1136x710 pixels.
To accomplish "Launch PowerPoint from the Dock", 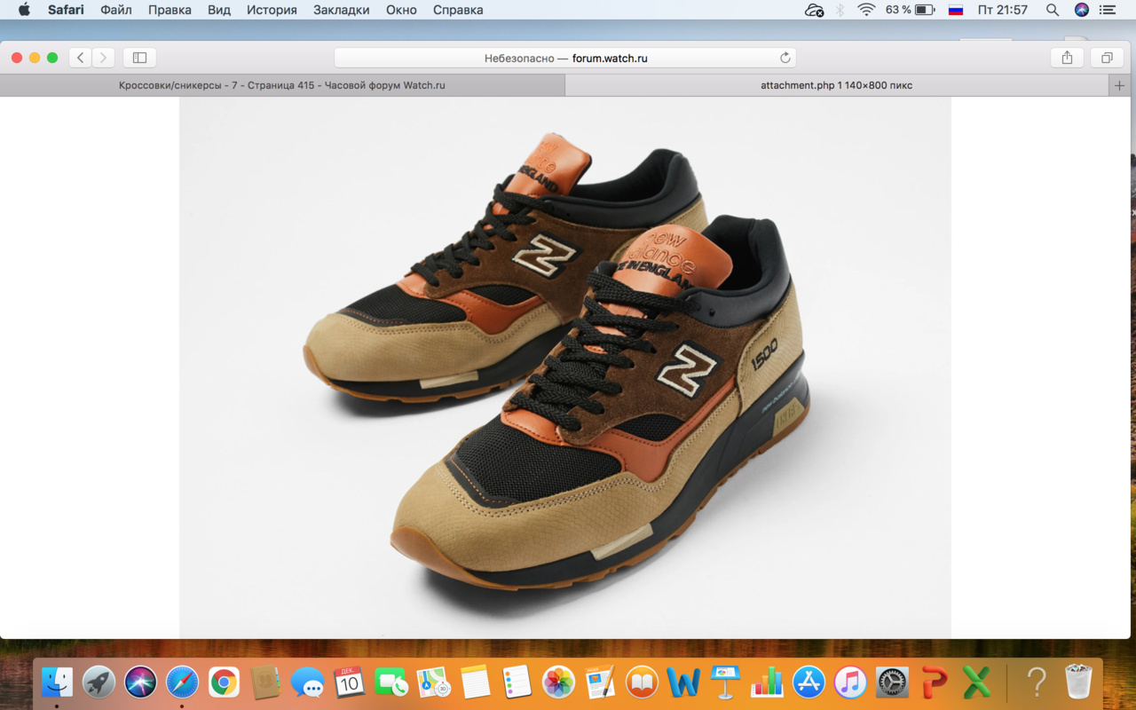I will click(935, 682).
